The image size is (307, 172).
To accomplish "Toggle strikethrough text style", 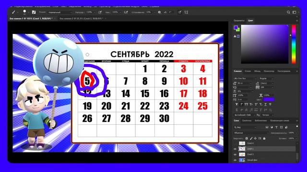I will [x=270, y=105].
